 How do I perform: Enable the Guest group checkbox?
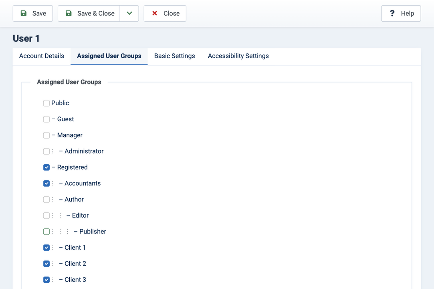[x=46, y=119]
